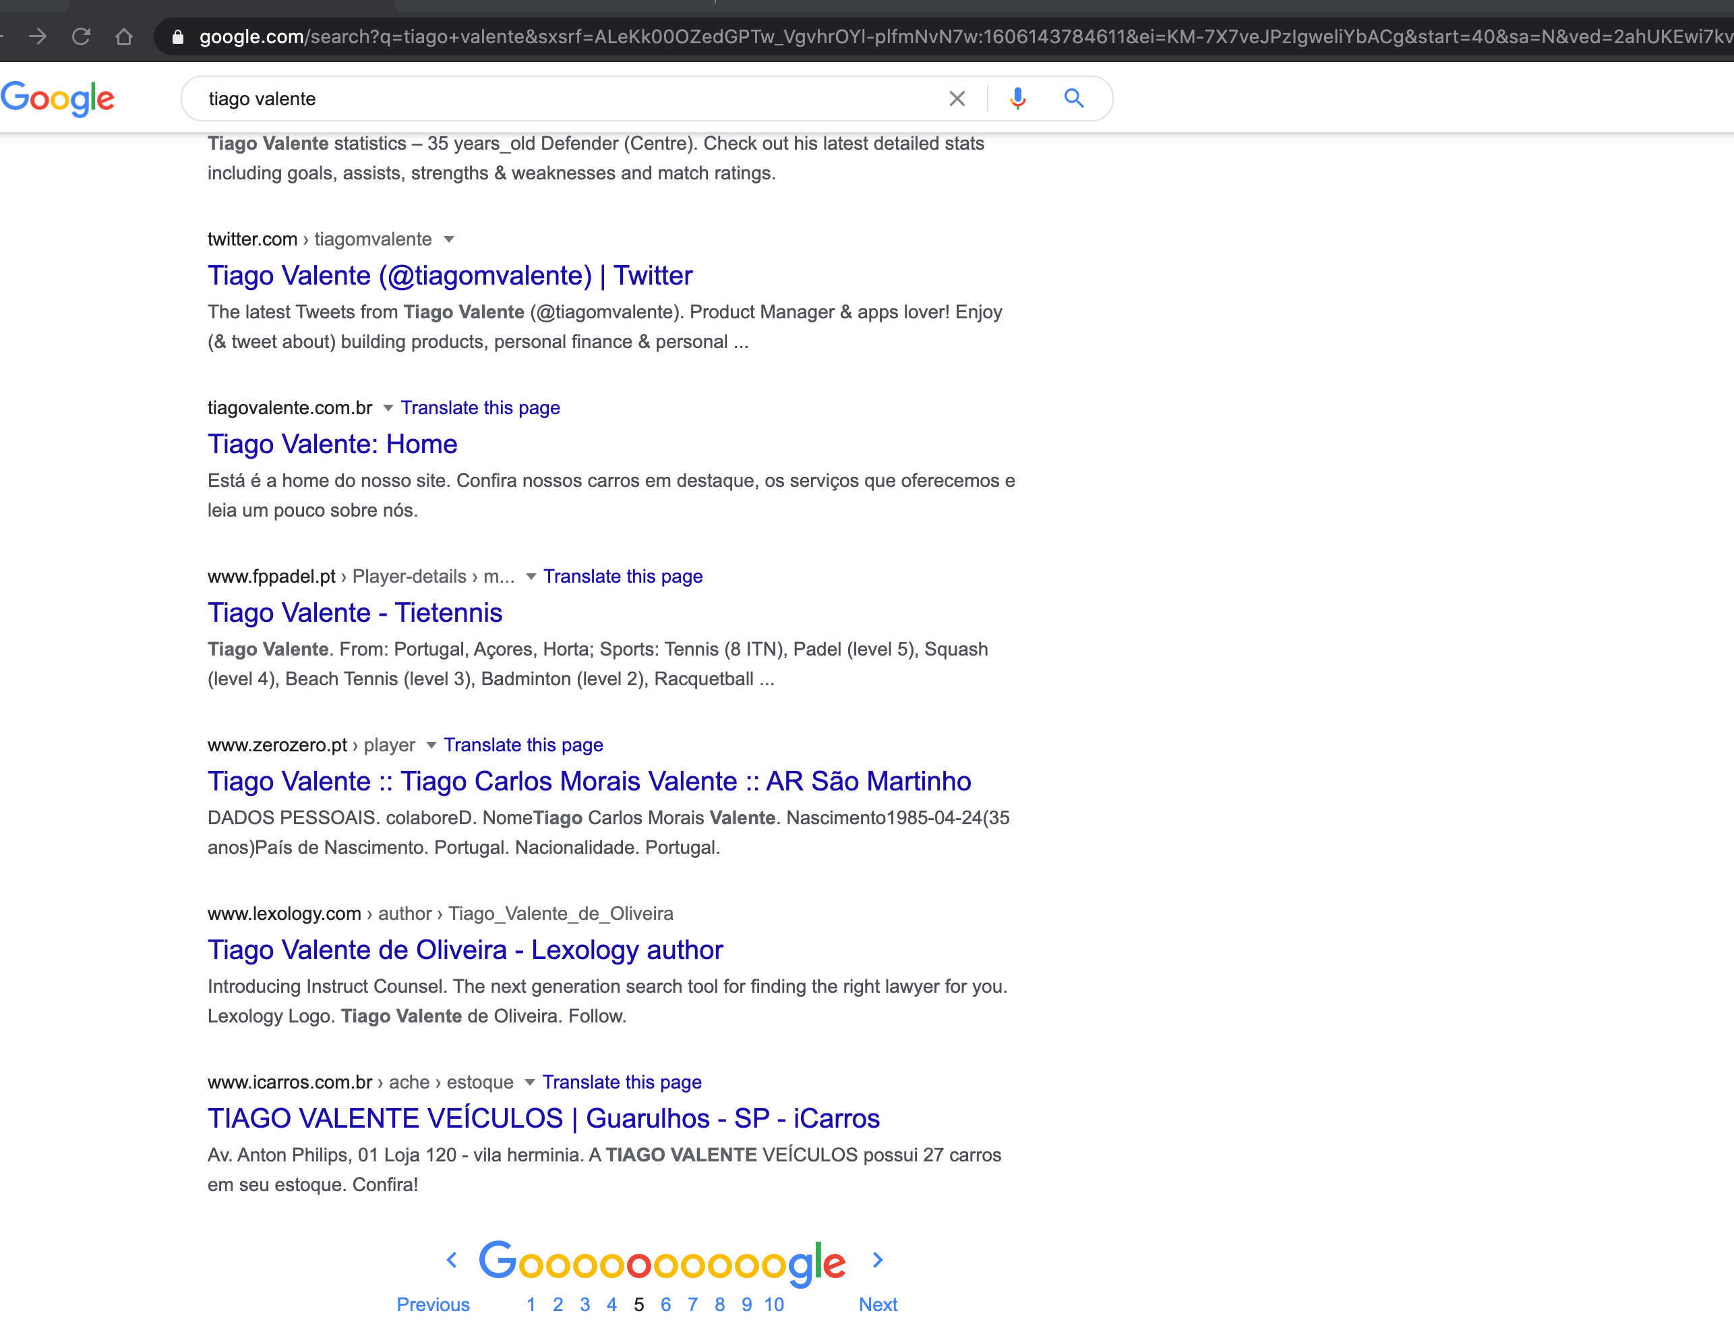The width and height of the screenshot is (1734, 1330).
Task: Translate the www.fppadel.pt page
Action: pyautogui.click(x=623, y=577)
